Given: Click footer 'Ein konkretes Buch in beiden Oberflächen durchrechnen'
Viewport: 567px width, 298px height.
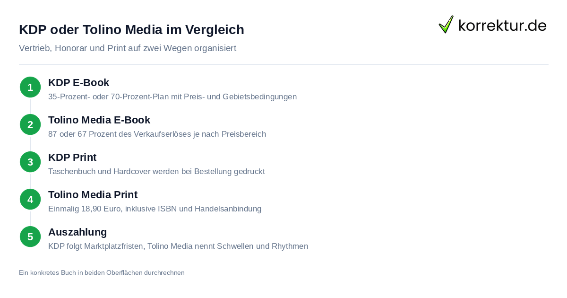Looking at the screenshot, I should (102, 272).
